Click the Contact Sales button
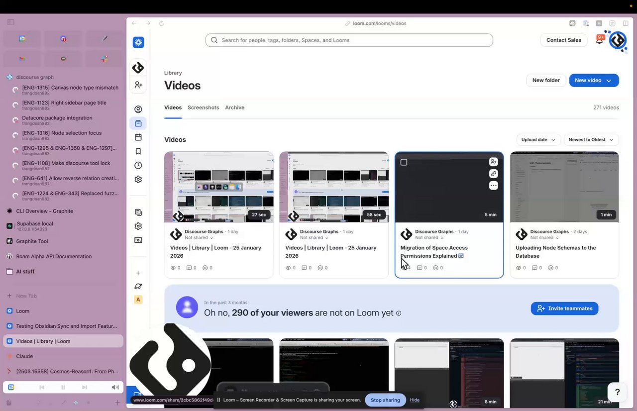637x411 pixels. pyautogui.click(x=564, y=40)
